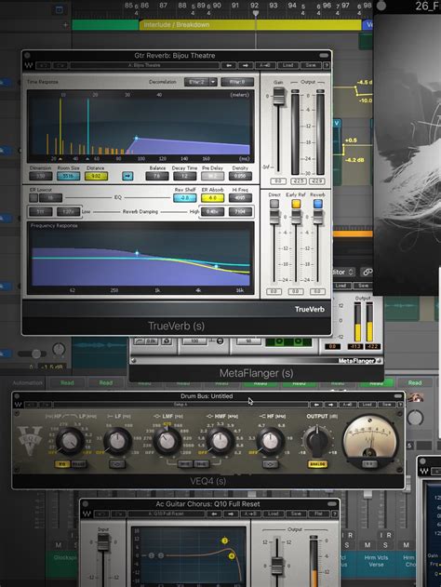Open the Q10 help question mark

tap(335, 514)
